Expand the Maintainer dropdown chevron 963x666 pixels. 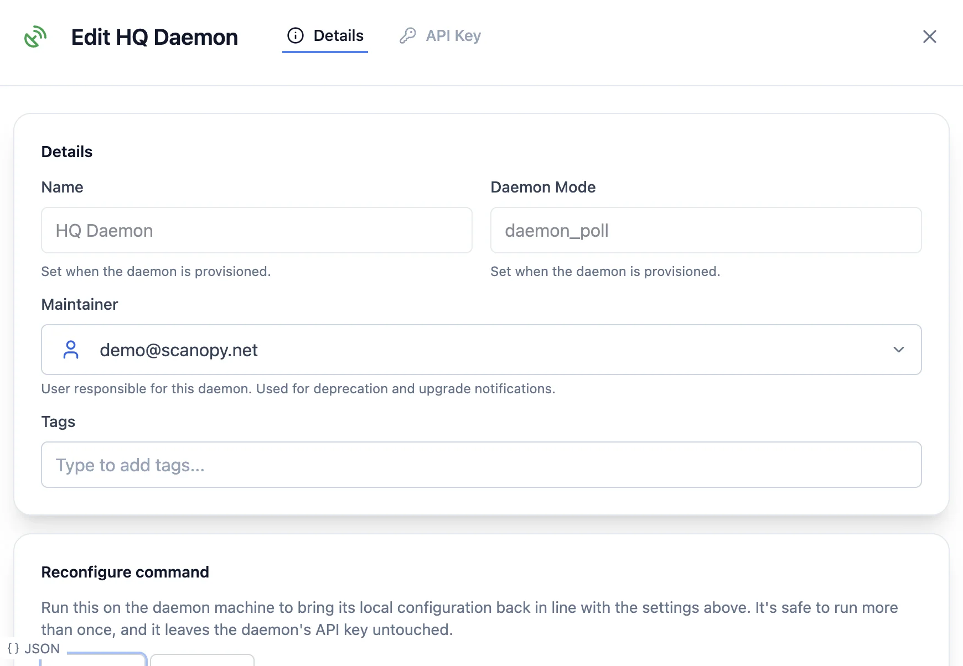[899, 350]
